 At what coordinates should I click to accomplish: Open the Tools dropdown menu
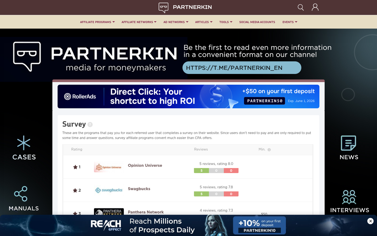[226, 22]
